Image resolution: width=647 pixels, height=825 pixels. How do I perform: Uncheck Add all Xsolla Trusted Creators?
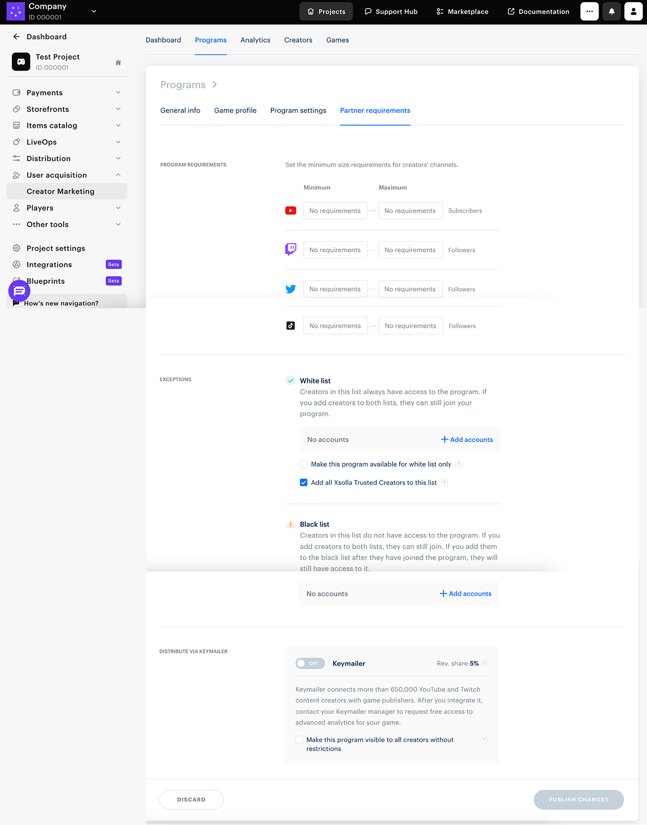pos(304,483)
